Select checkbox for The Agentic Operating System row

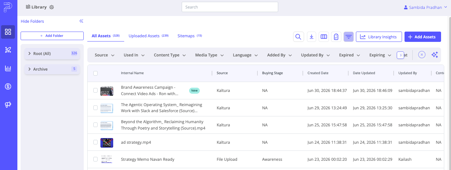click(x=95, y=108)
